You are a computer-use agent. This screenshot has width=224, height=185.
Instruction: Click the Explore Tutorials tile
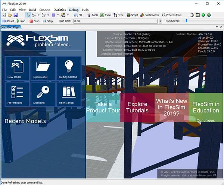[137, 107]
